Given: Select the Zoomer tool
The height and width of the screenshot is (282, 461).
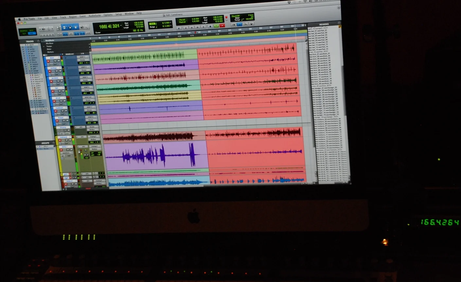Looking at the screenshot, I should [x=59, y=28].
